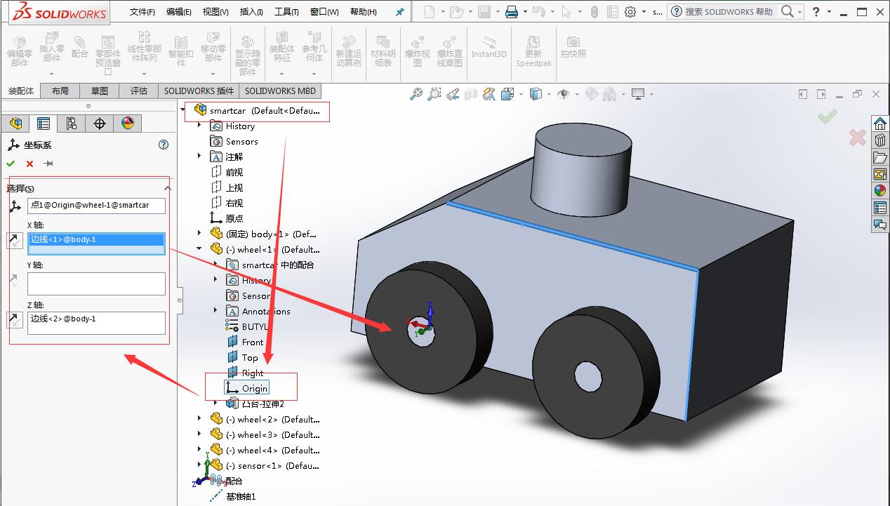Select the 原点 assembly origin

227,218
